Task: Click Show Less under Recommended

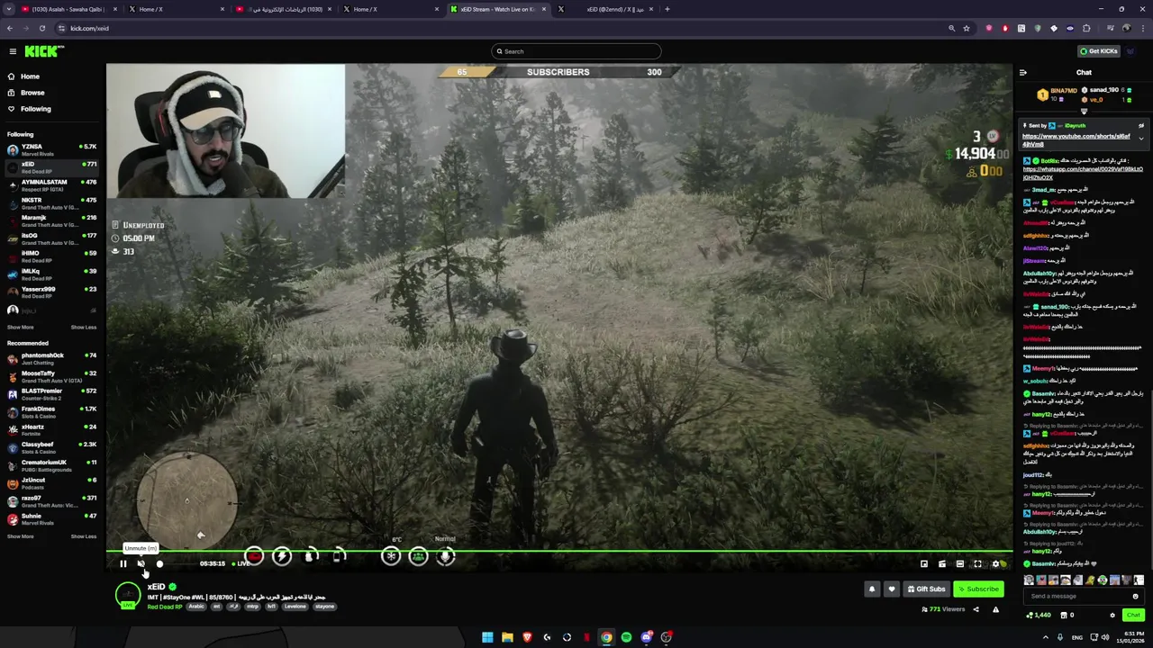Action: click(x=84, y=536)
